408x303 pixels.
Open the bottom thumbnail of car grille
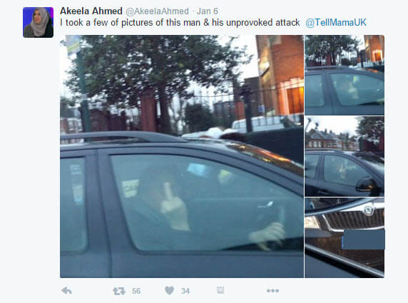(345, 237)
